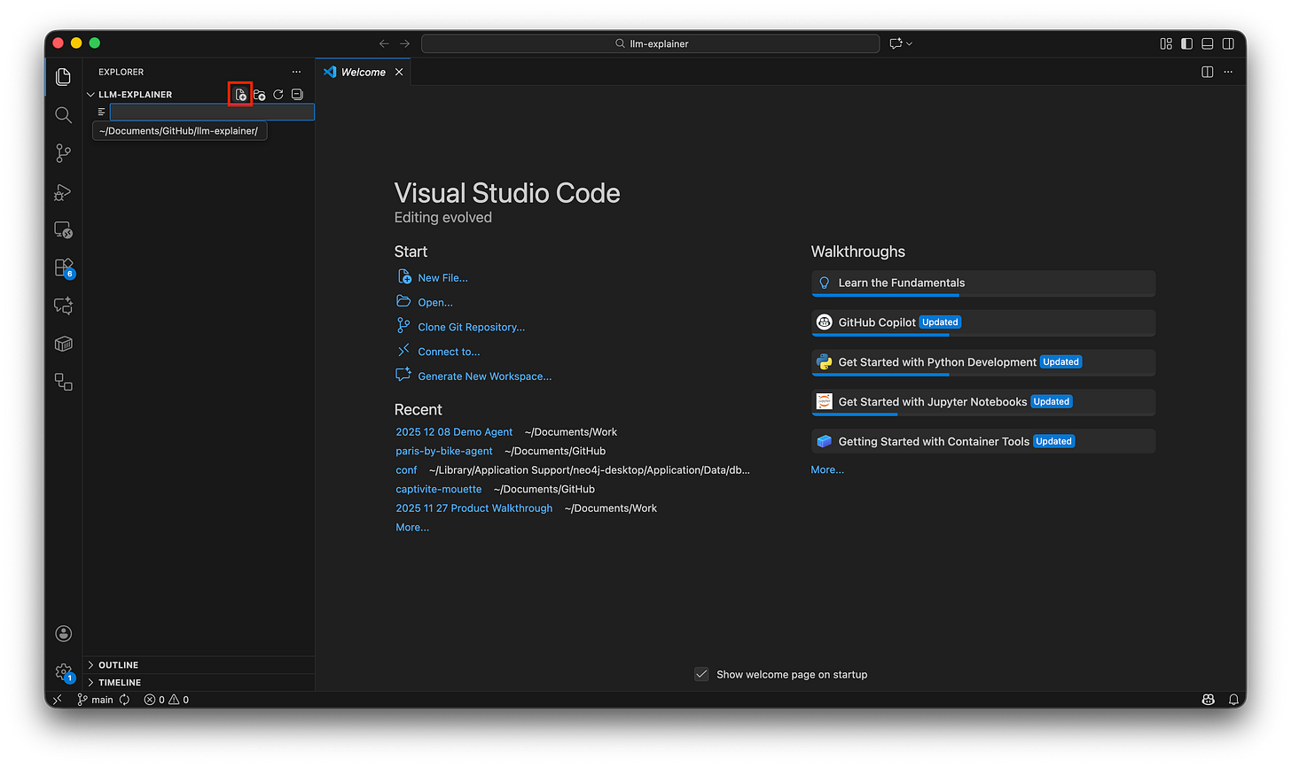
Task: Uncheck Show welcome page on startup
Action: 701,674
